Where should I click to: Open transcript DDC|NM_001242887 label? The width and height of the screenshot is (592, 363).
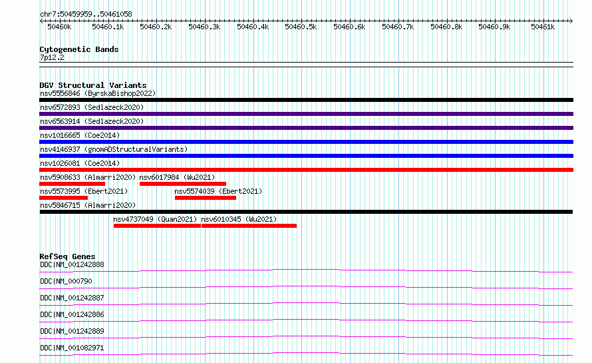click(72, 298)
